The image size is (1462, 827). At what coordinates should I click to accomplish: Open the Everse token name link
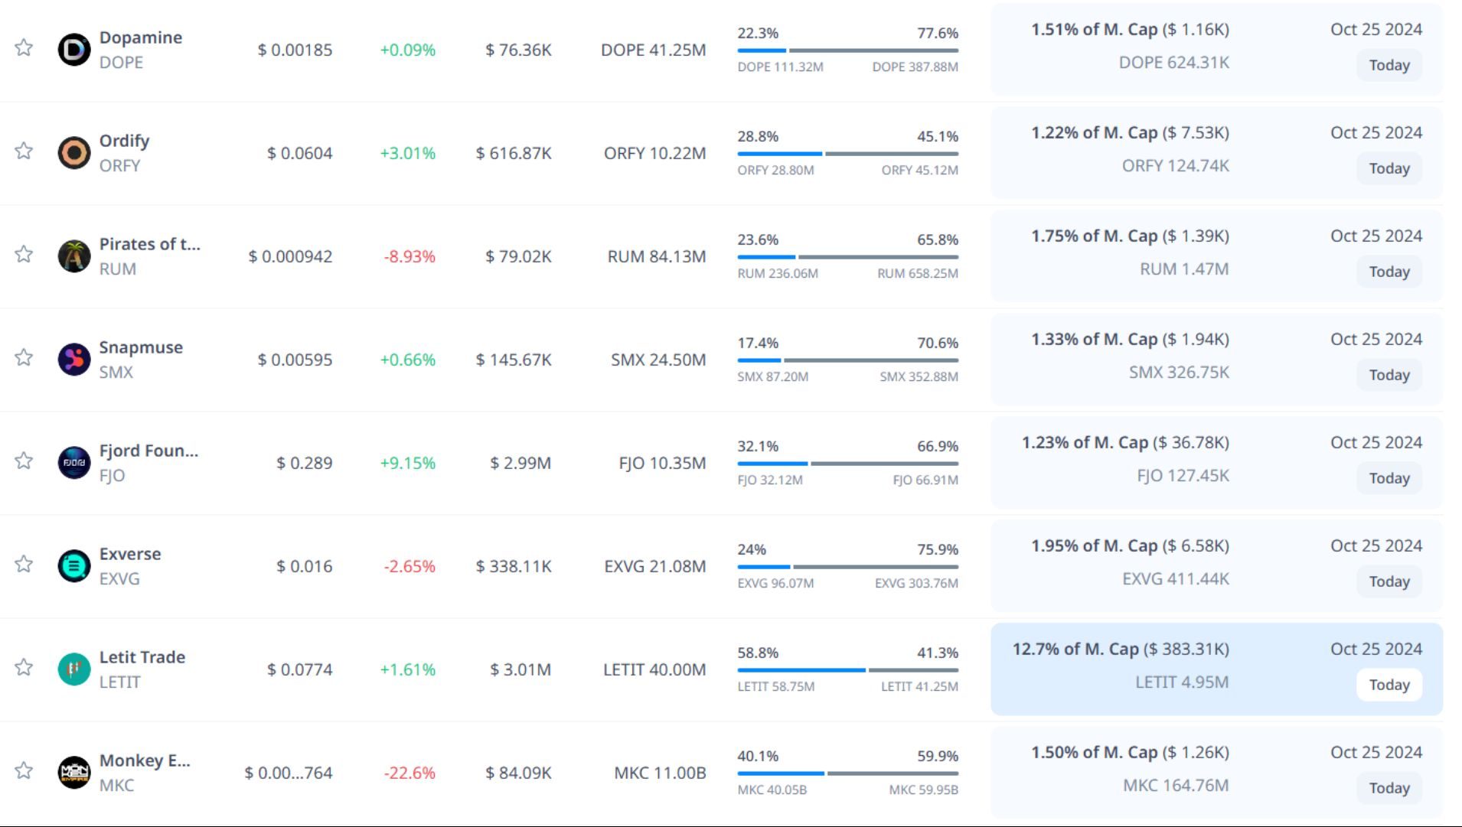[x=130, y=554]
